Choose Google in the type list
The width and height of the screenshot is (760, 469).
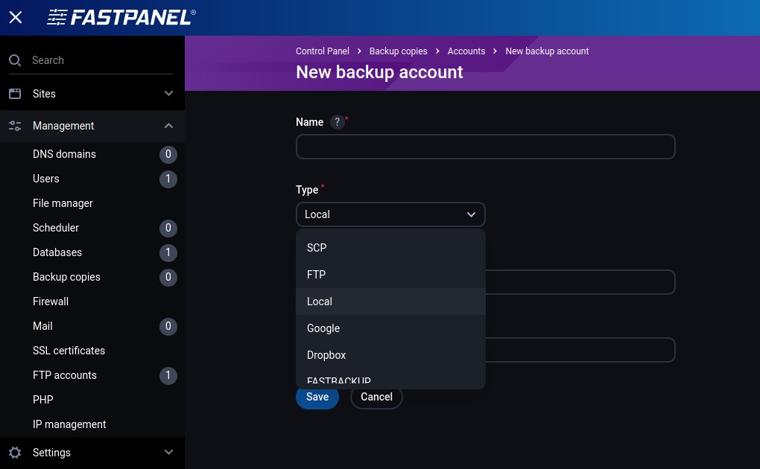point(390,328)
